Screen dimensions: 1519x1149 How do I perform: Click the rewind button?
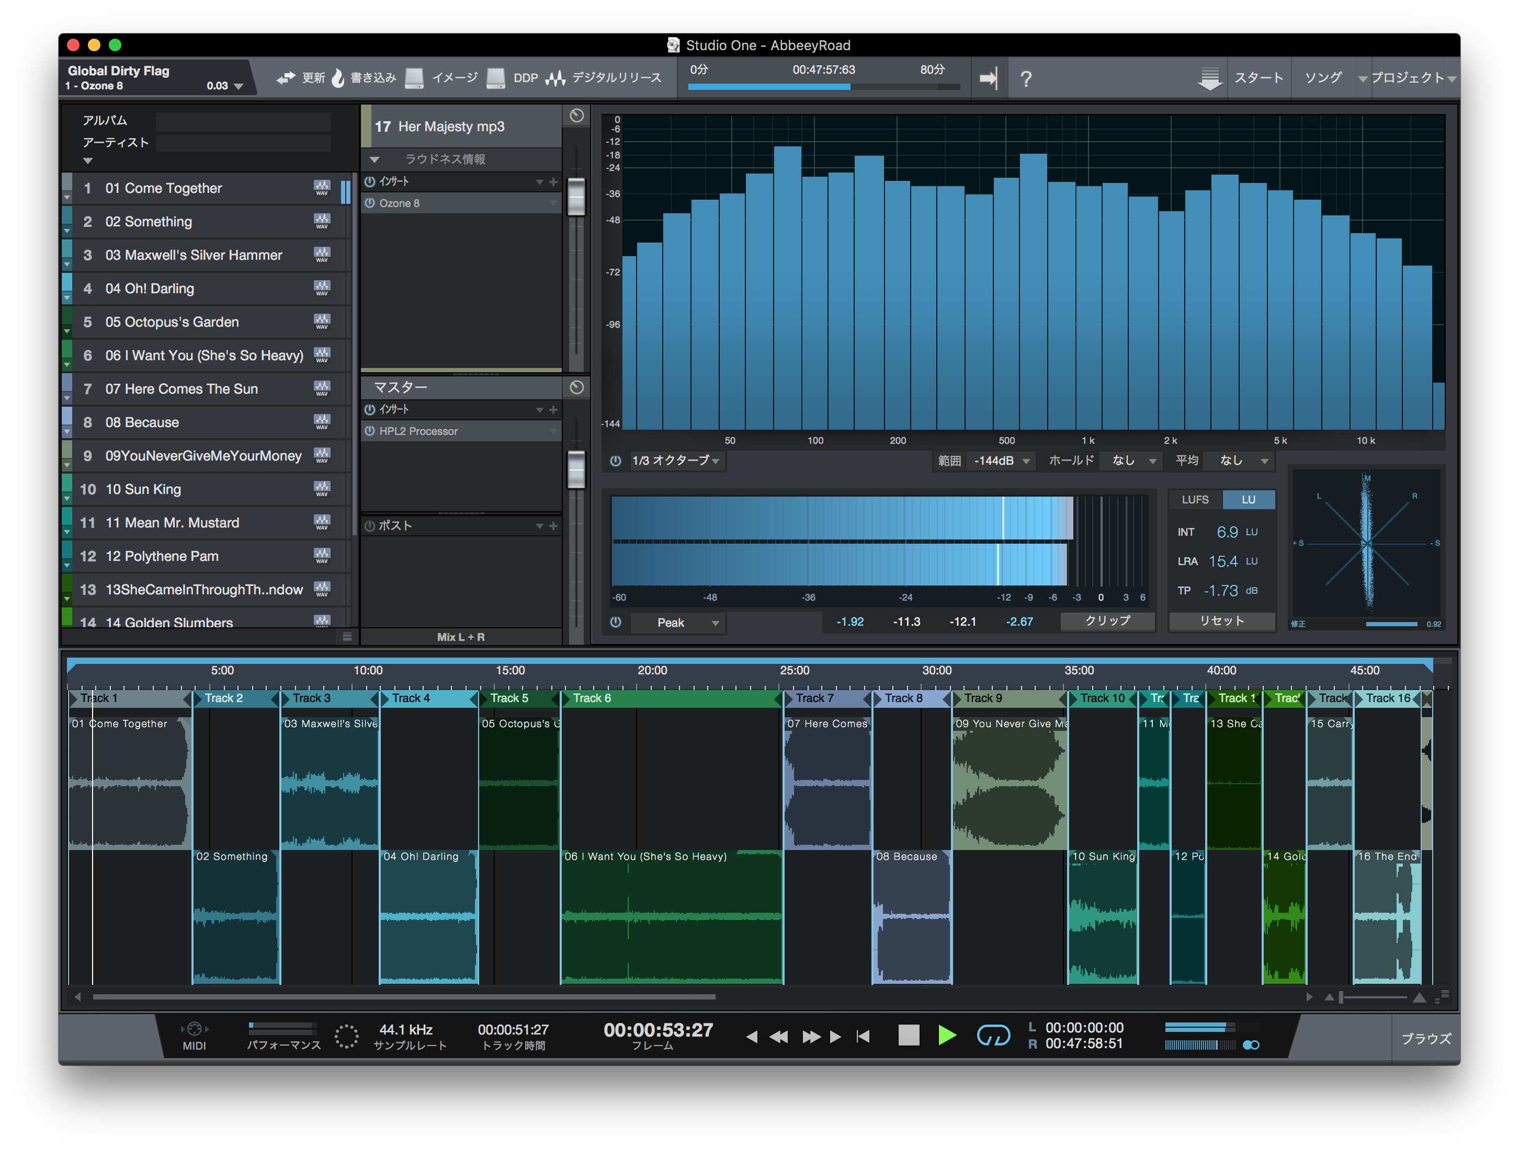[x=779, y=1037]
